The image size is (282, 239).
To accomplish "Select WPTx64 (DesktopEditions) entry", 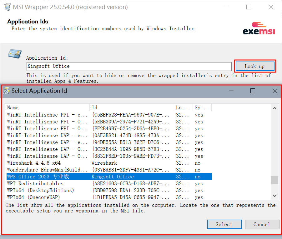I will point(40,191).
